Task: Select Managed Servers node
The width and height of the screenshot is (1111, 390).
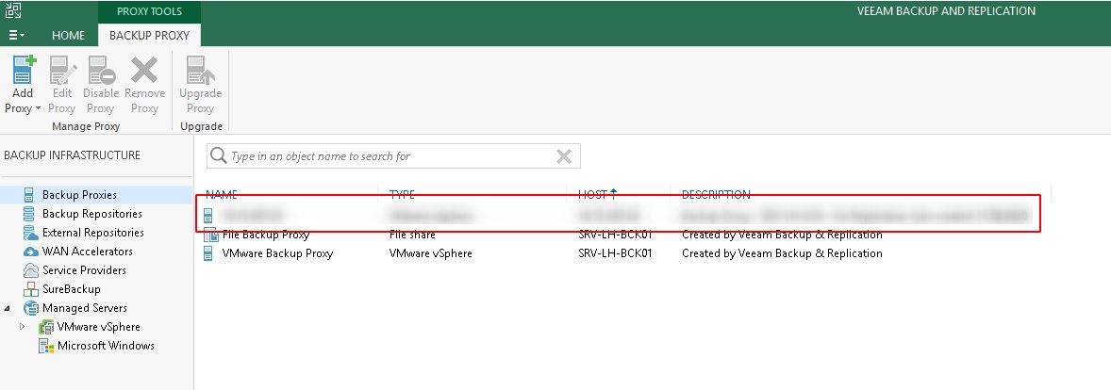Action: tap(85, 308)
